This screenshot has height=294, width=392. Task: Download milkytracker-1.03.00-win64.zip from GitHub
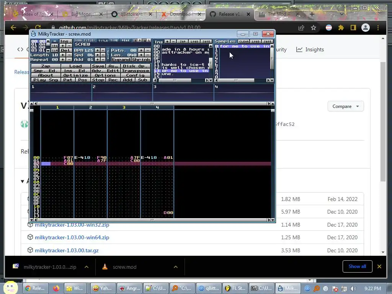(x=72, y=237)
